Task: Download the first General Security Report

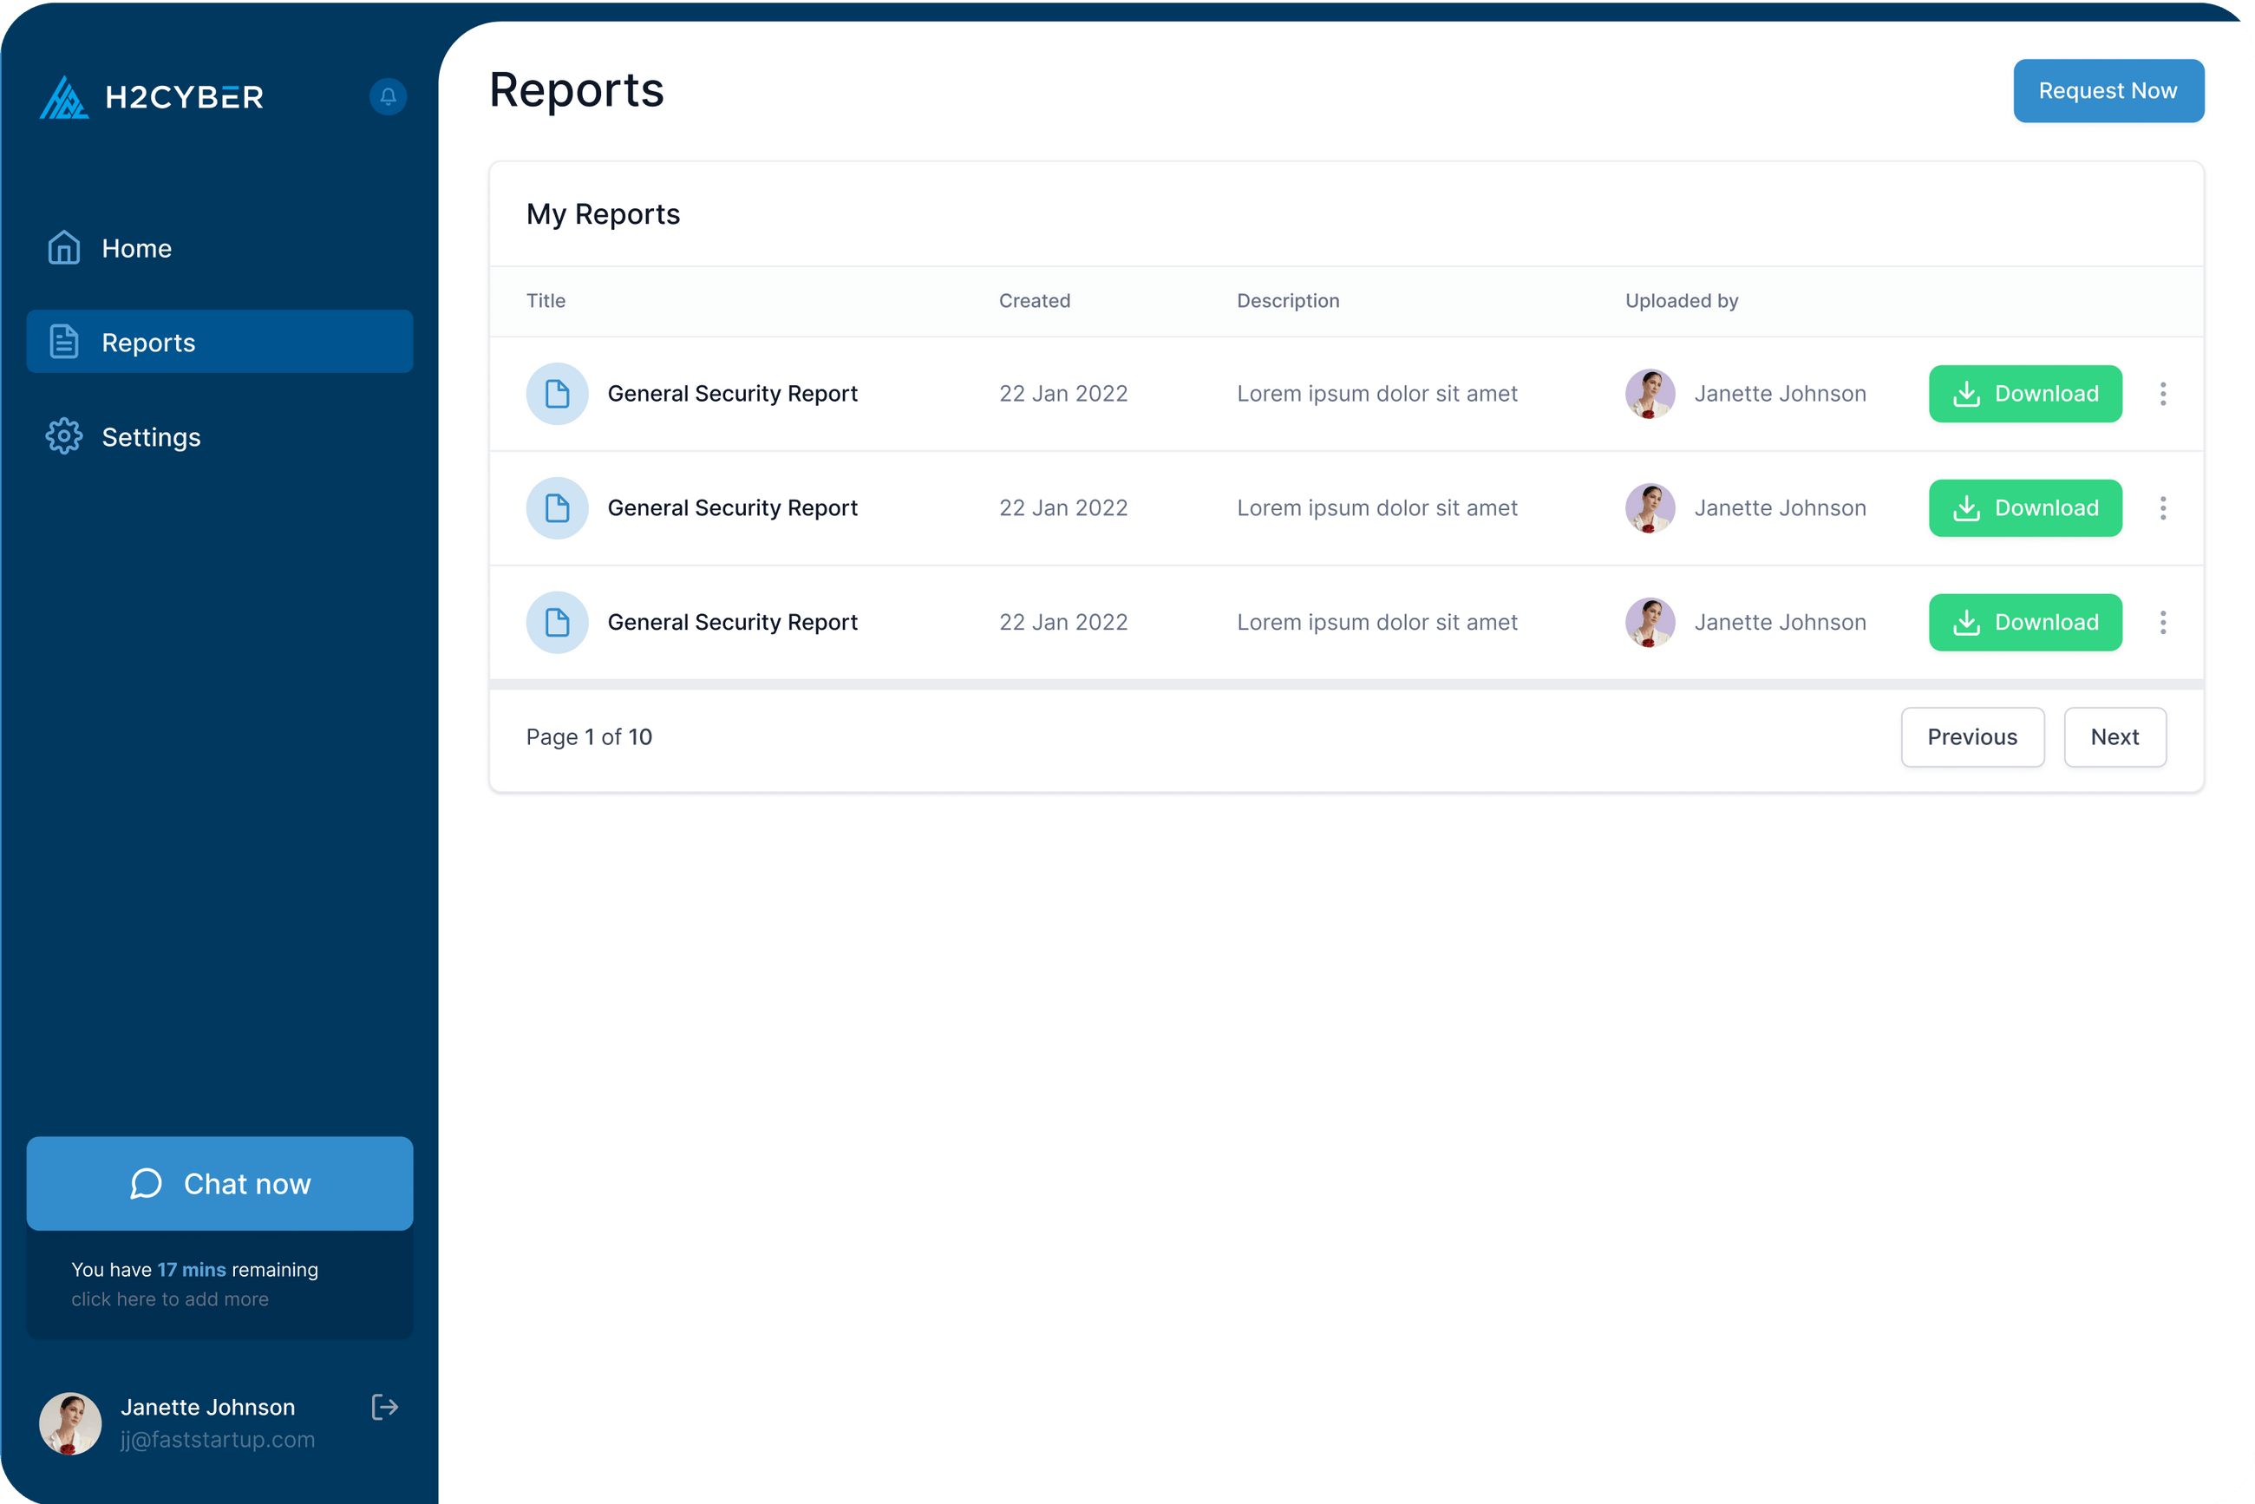Action: (x=2025, y=393)
